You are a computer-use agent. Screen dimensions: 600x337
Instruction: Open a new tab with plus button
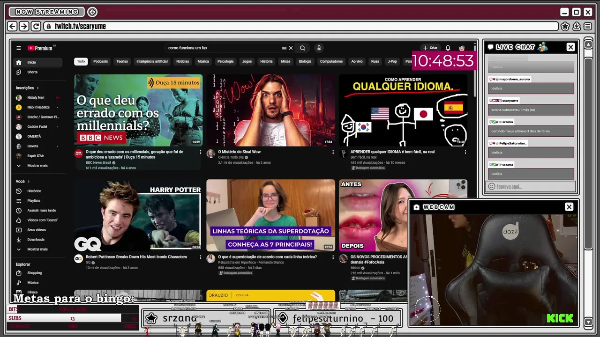(92, 12)
